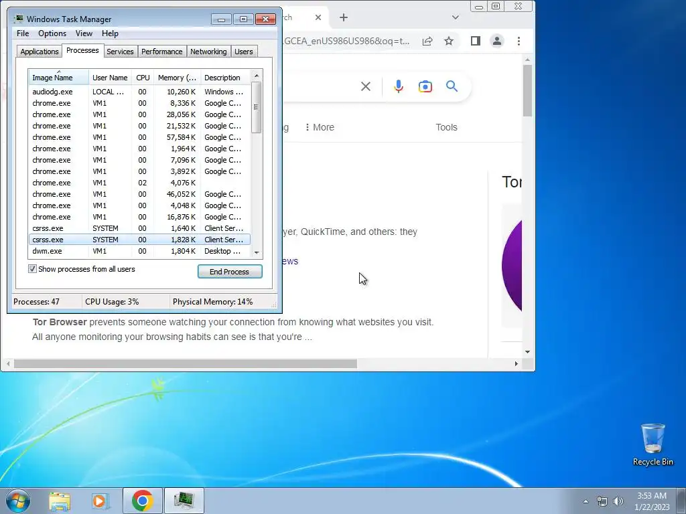Open Chrome tab search chevron
Image resolution: width=686 pixels, height=514 pixels.
click(x=456, y=17)
